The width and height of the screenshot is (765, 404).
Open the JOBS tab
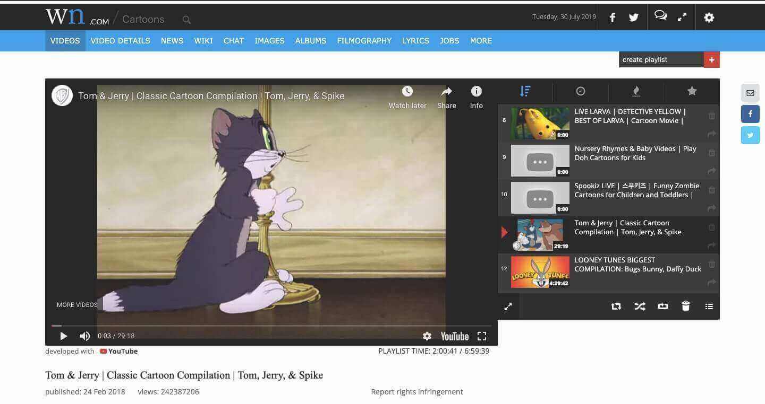(x=449, y=41)
